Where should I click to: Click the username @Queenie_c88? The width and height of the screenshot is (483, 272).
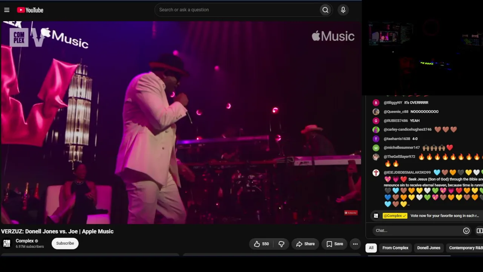[x=396, y=112]
